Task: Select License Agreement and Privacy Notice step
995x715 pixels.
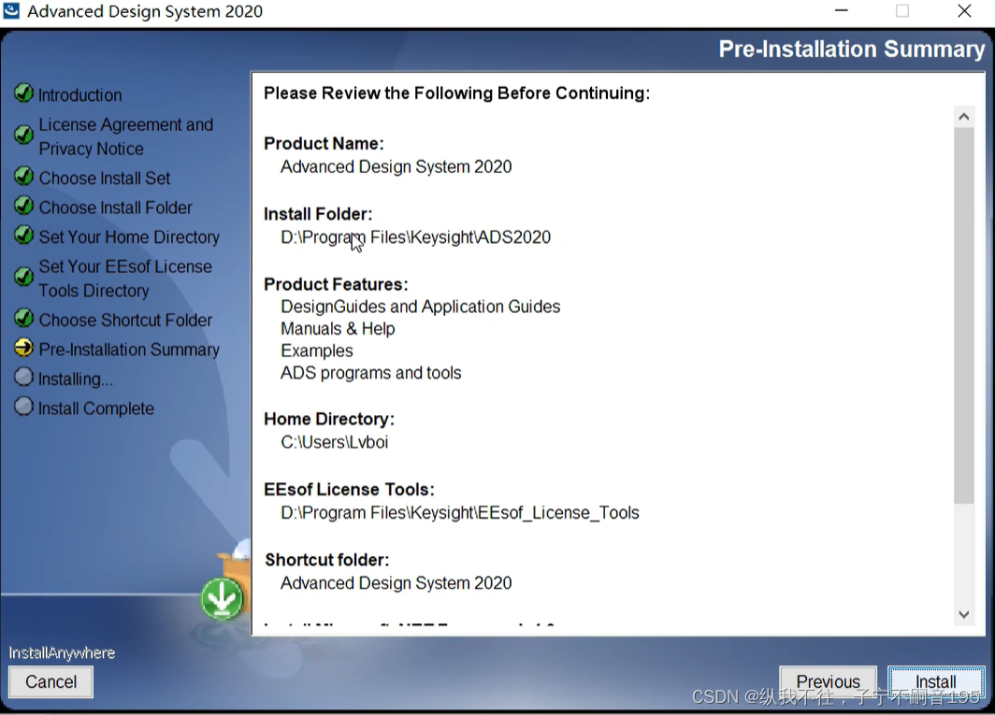Action: pyautogui.click(x=125, y=136)
